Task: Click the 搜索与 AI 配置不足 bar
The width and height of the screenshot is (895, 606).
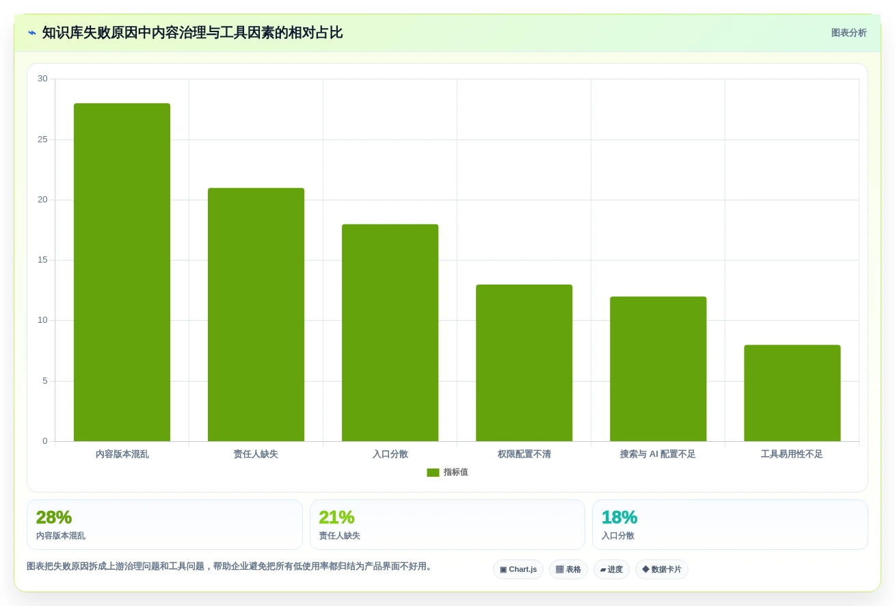Action: pyautogui.click(x=658, y=369)
